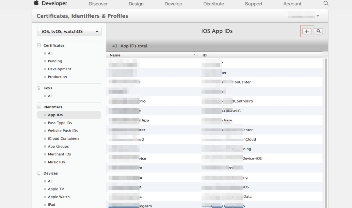The image size is (352, 208).
Task: Click Certificates section heading
Action: (x=54, y=45)
